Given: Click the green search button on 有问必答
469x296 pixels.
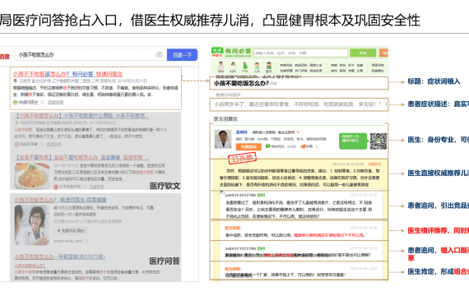Looking at the screenshot, I should [363, 53].
